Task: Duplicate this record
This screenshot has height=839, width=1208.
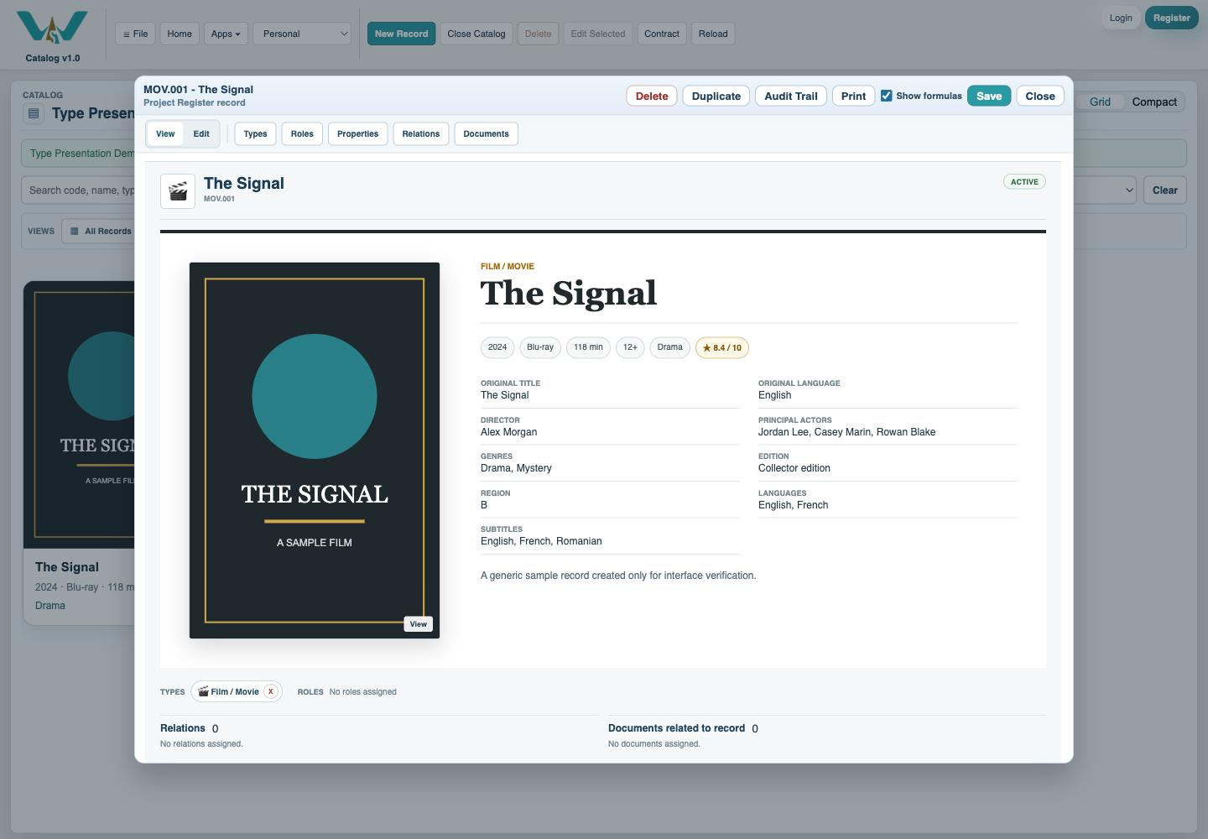Action: point(716,96)
